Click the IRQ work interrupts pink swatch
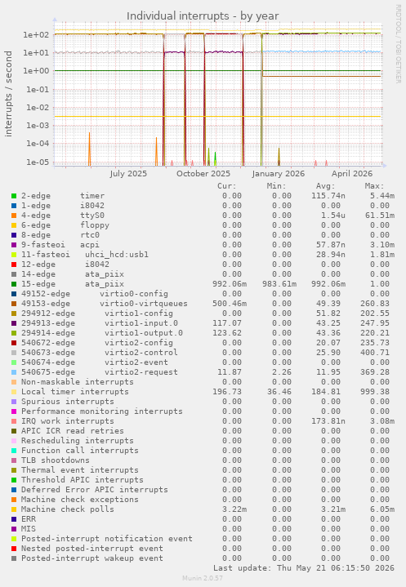Screen dimensions: 406x587 (14, 421)
